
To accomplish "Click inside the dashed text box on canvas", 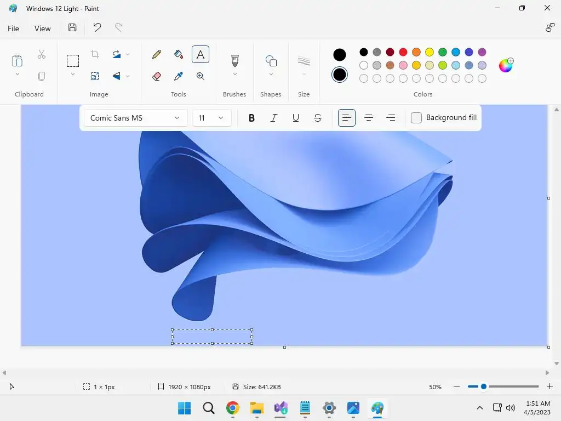I will pos(212,337).
